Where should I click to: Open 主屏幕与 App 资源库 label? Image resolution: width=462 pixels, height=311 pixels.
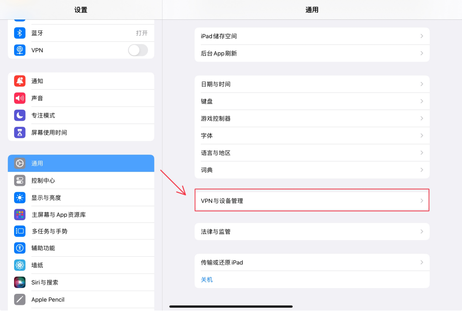point(59,215)
